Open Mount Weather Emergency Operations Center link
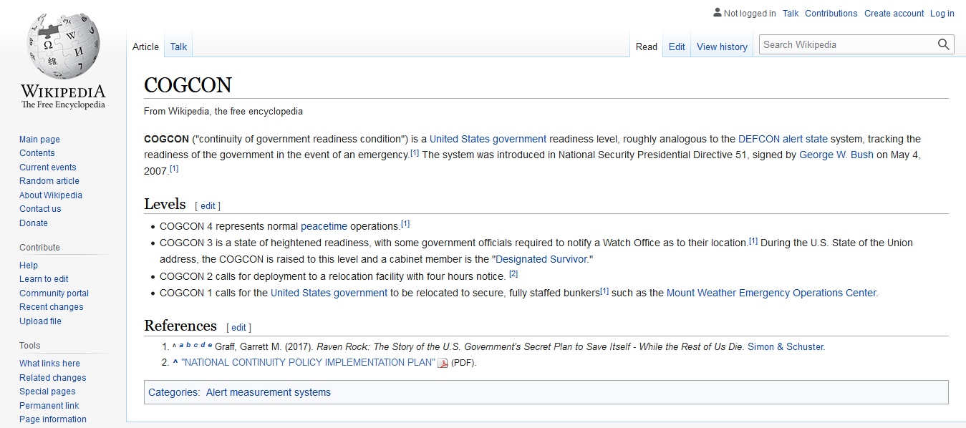Screen dimensions: 966x428 click(x=771, y=293)
